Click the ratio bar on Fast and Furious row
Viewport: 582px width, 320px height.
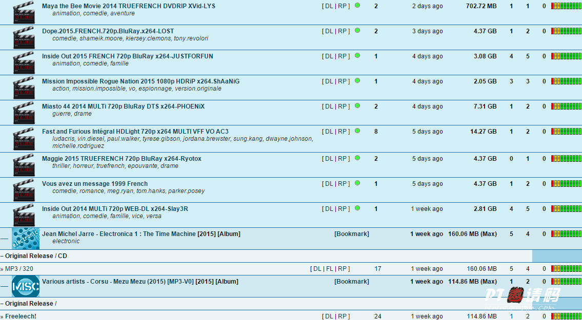pos(566,131)
